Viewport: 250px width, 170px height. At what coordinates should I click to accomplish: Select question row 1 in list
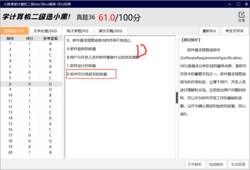pos(31,44)
